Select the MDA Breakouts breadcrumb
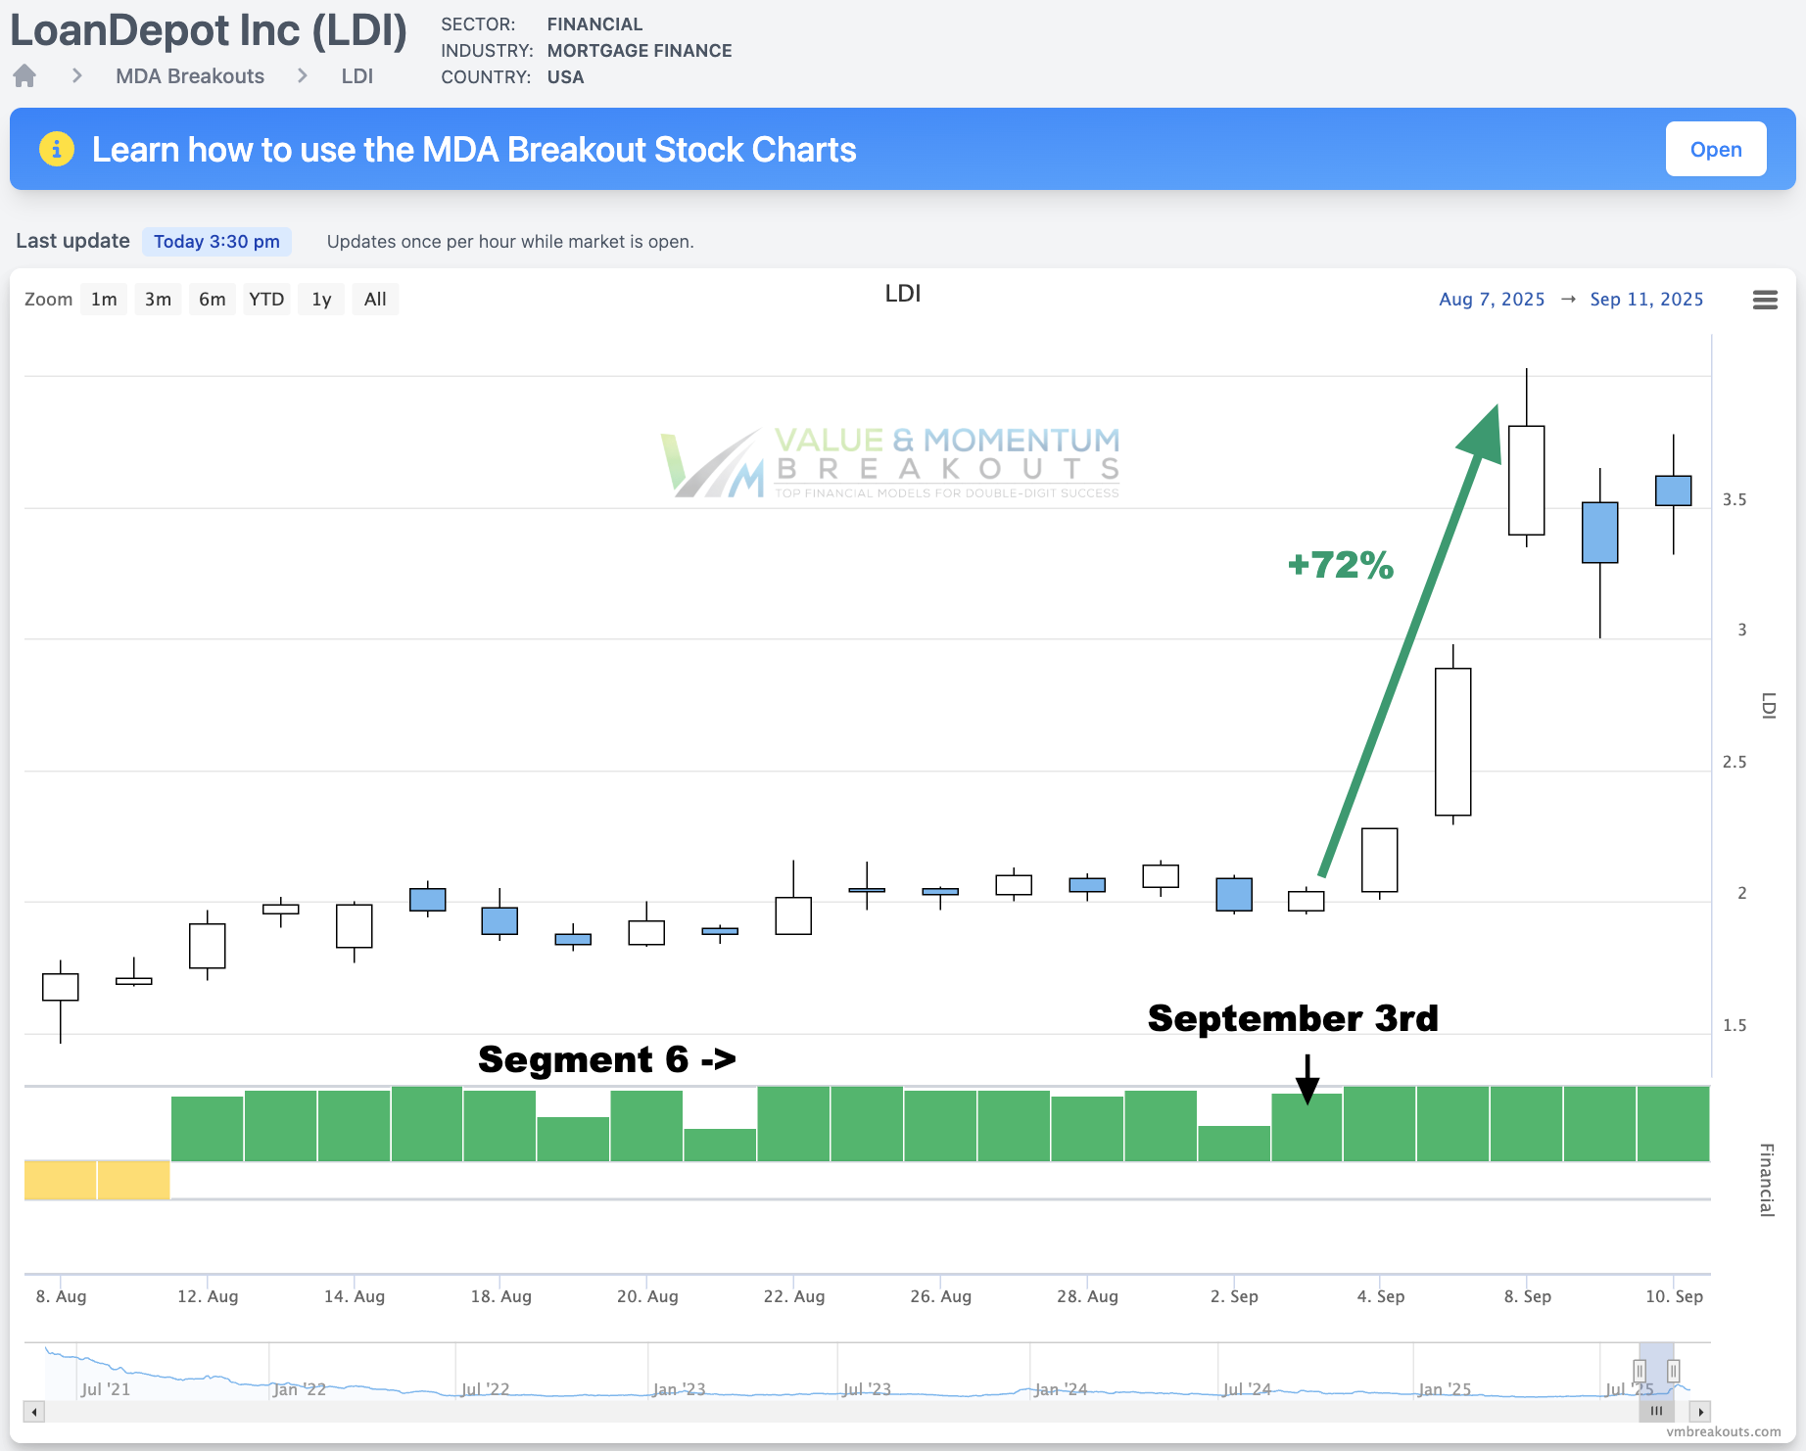The image size is (1806, 1451). (189, 75)
